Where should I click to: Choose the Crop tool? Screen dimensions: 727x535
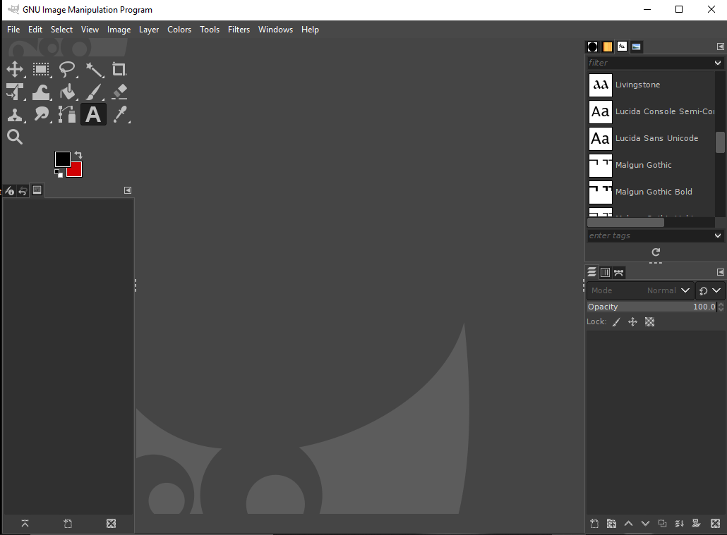(119, 69)
